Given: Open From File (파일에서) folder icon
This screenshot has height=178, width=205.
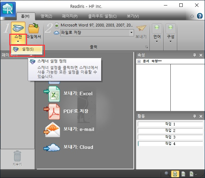Looking at the screenshot, I should click(34, 28).
